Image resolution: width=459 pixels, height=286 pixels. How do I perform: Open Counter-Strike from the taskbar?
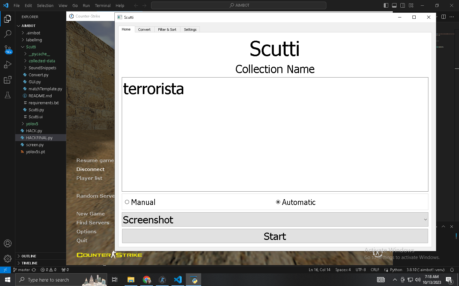click(x=162, y=280)
